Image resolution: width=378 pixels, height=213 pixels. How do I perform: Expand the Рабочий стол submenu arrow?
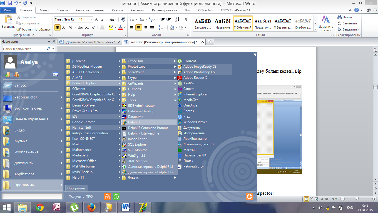click(x=62, y=97)
